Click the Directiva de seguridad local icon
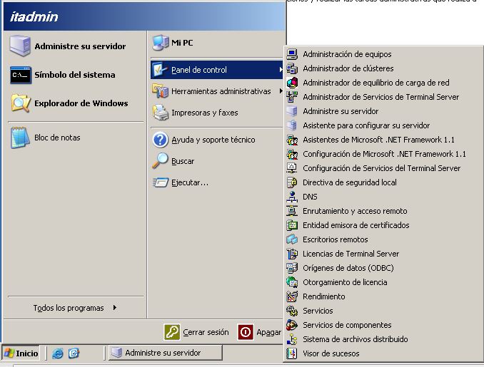The image size is (484, 367). click(292, 182)
